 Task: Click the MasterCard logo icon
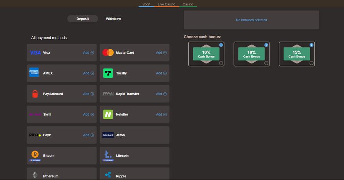click(x=108, y=53)
